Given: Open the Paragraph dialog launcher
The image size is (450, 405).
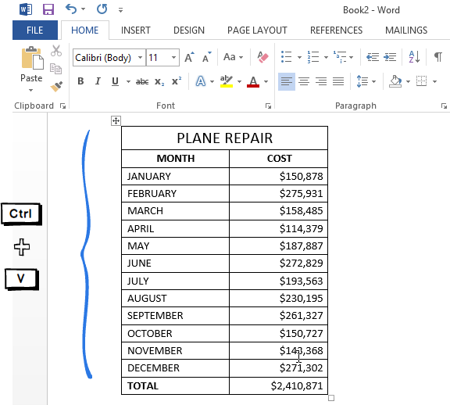Looking at the screenshot, I should pyautogui.click(x=444, y=106).
